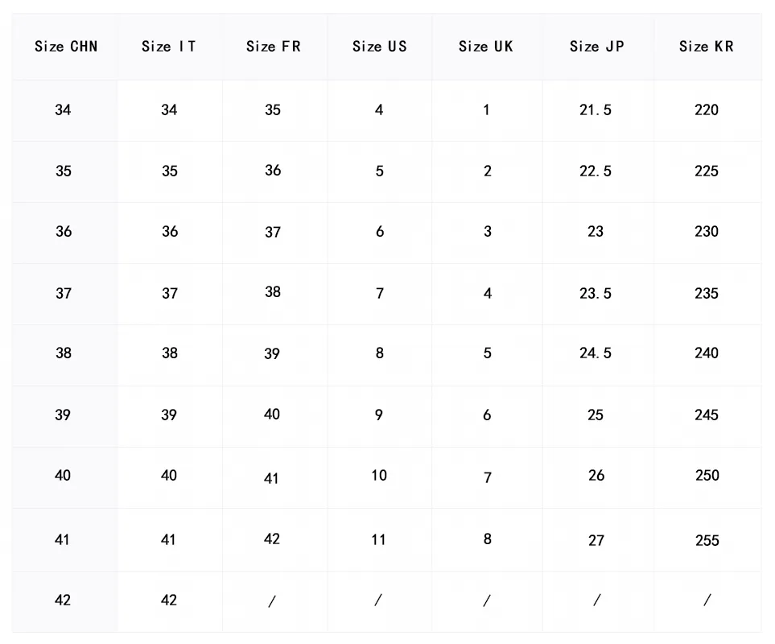The width and height of the screenshot is (775, 644).
Task: Click the Size FR header cell
Action: click(274, 47)
